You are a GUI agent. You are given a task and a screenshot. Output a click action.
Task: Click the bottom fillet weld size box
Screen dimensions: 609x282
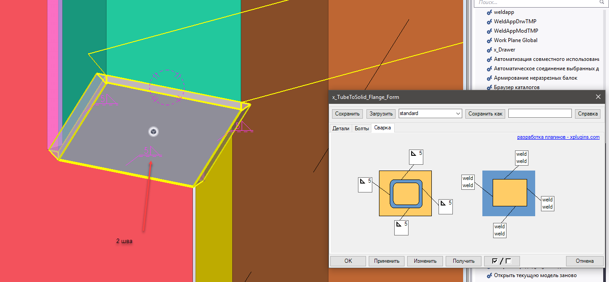coord(401,227)
